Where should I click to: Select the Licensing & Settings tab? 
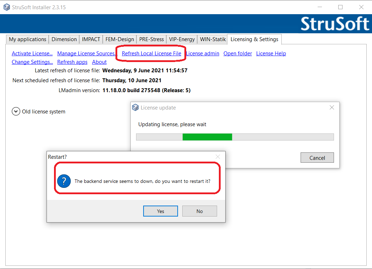(254, 39)
